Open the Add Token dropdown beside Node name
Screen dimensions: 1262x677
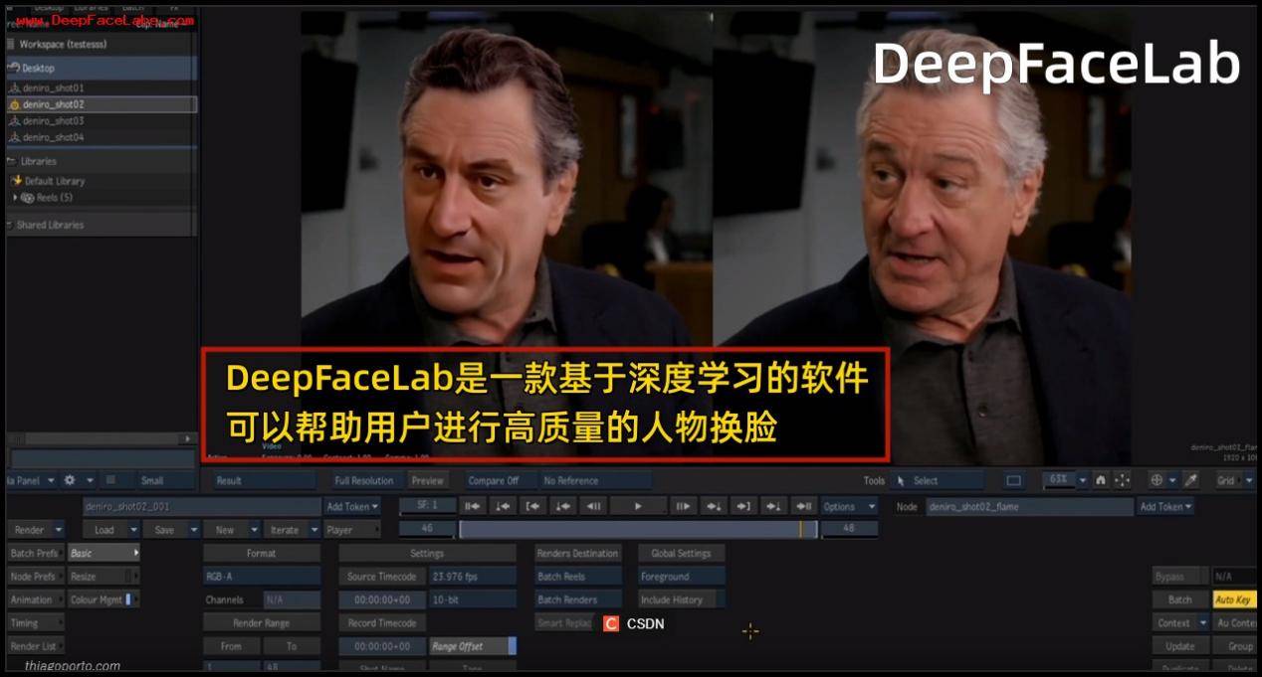[x=1165, y=506]
